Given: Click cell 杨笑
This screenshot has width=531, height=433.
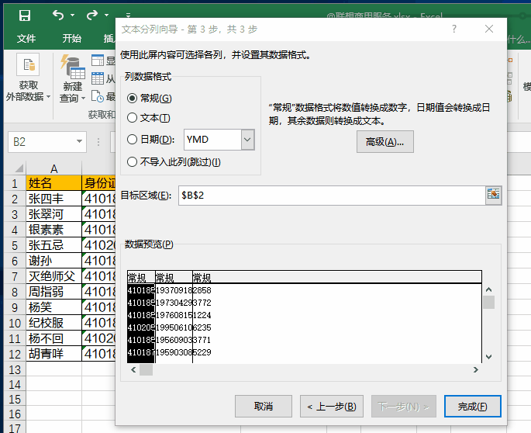Looking at the screenshot, I should (53, 307).
